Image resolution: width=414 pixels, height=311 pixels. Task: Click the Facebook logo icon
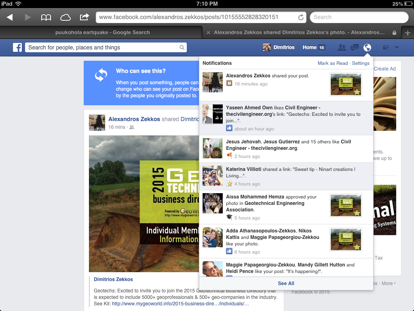pyautogui.click(x=17, y=48)
